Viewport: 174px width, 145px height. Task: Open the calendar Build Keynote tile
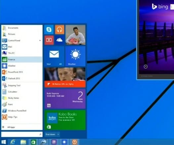coord(65,99)
